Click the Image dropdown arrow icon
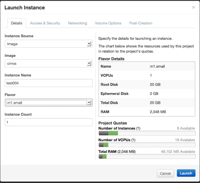 coord(89,64)
